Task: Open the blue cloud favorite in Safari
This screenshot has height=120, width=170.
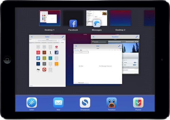Action: pos(38,58)
